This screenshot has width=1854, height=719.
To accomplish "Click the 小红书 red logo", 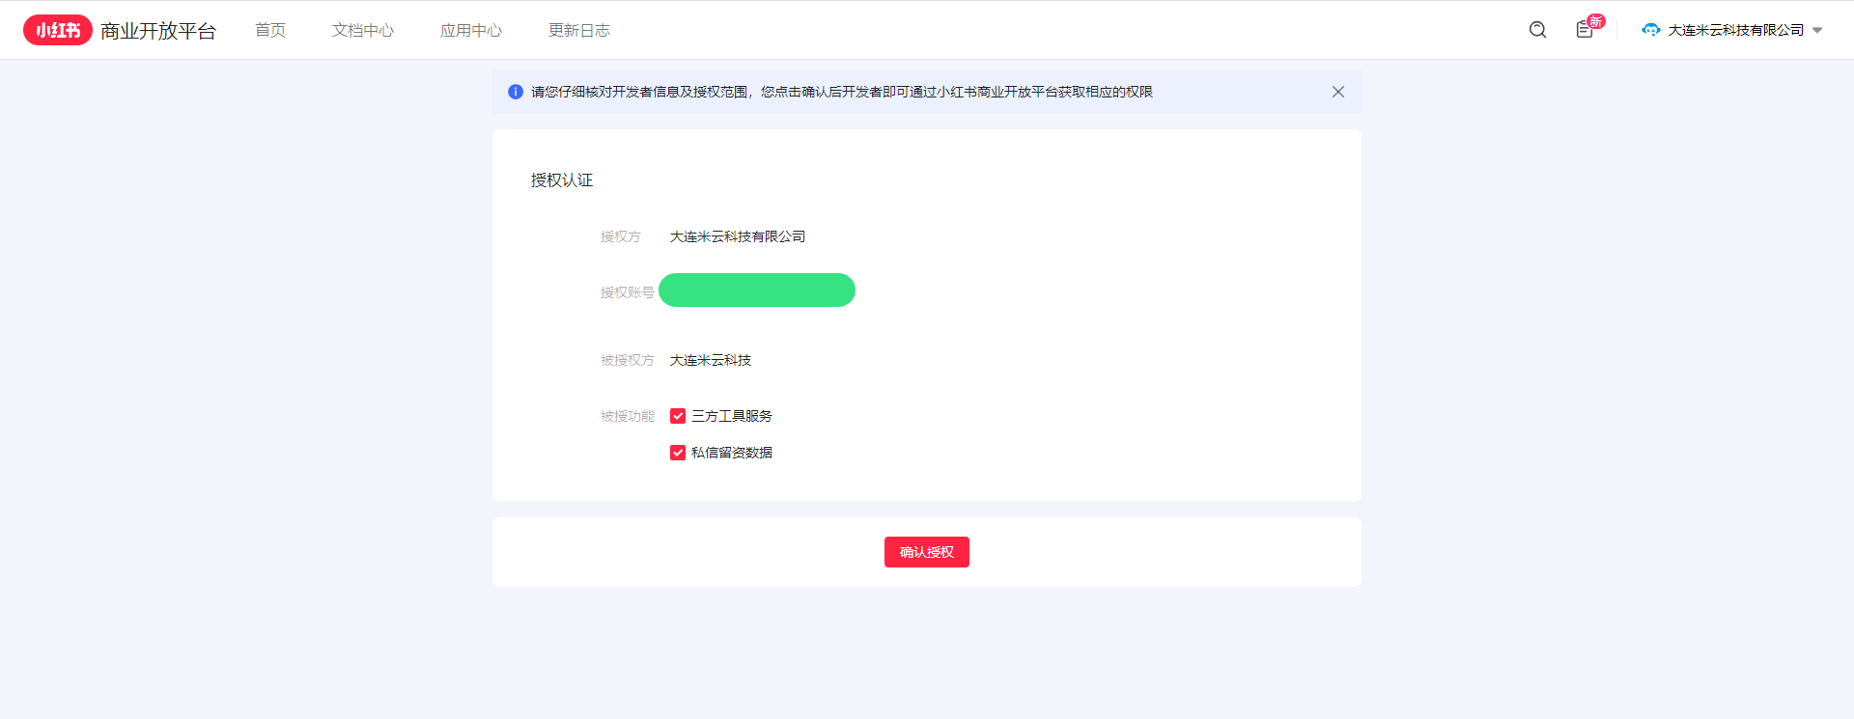I will 58,30.
